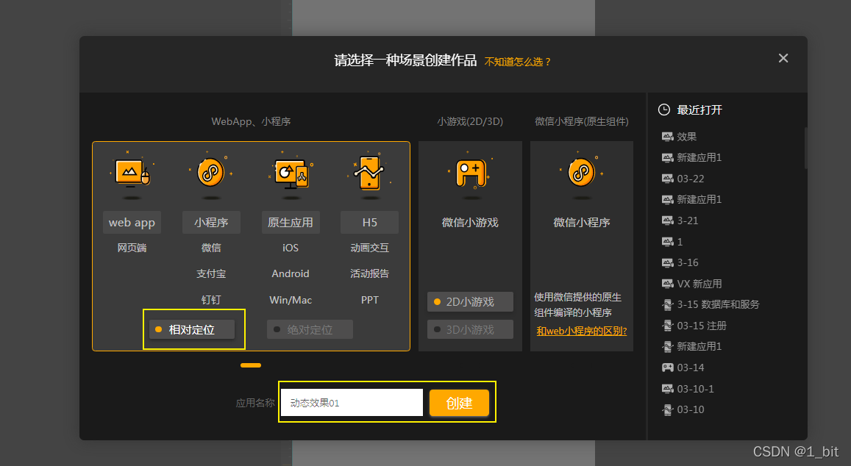Select the H5 animation icon
Screen dimensions: 851x466
pyautogui.click(x=369, y=174)
